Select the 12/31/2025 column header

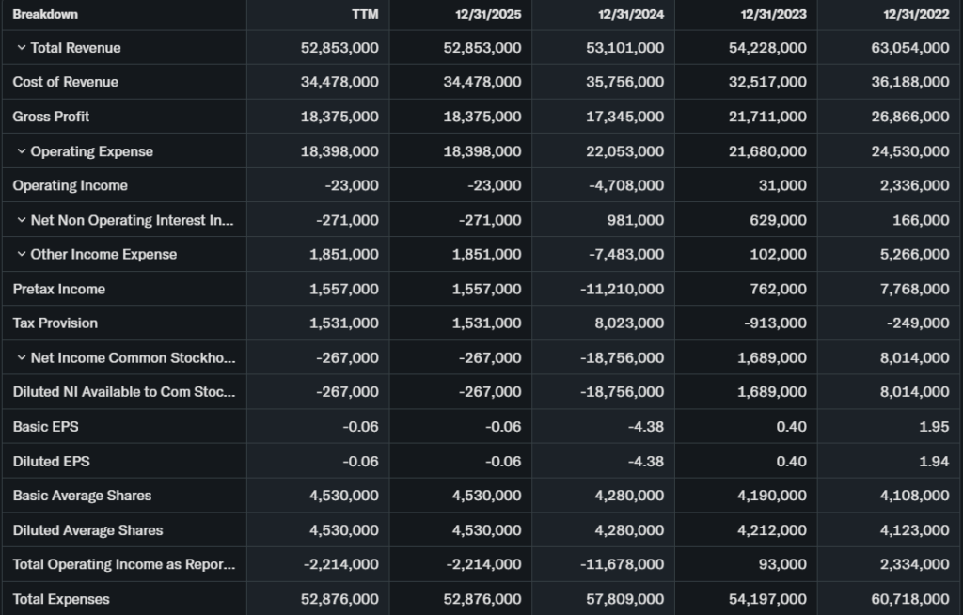tap(491, 14)
